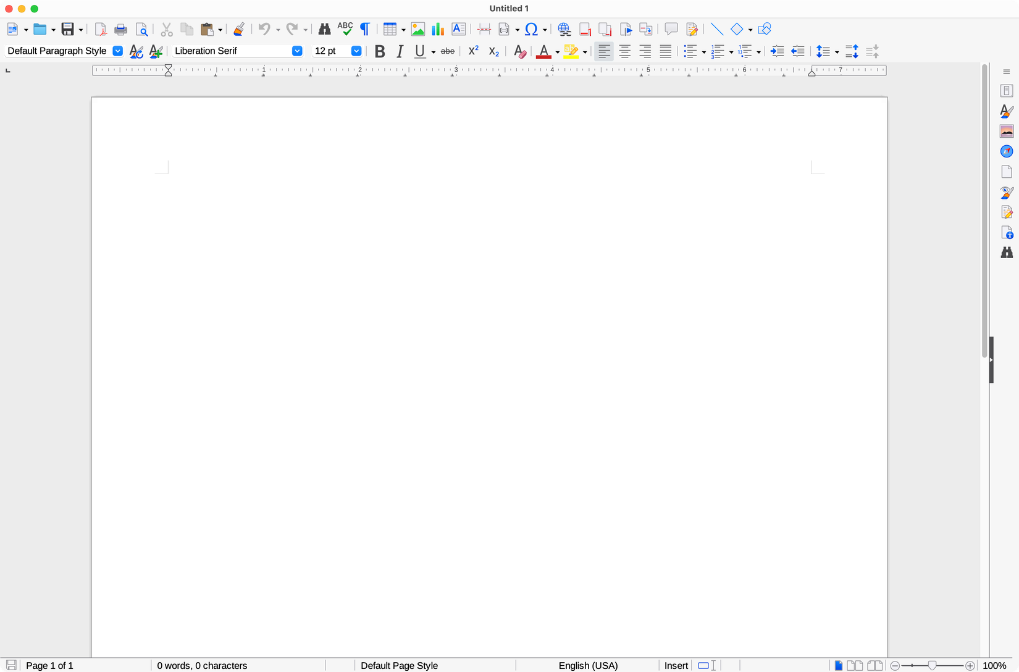Image resolution: width=1019 pixels, height=672 pixels.
Task: Insert a special character
Action: [531, 29]
